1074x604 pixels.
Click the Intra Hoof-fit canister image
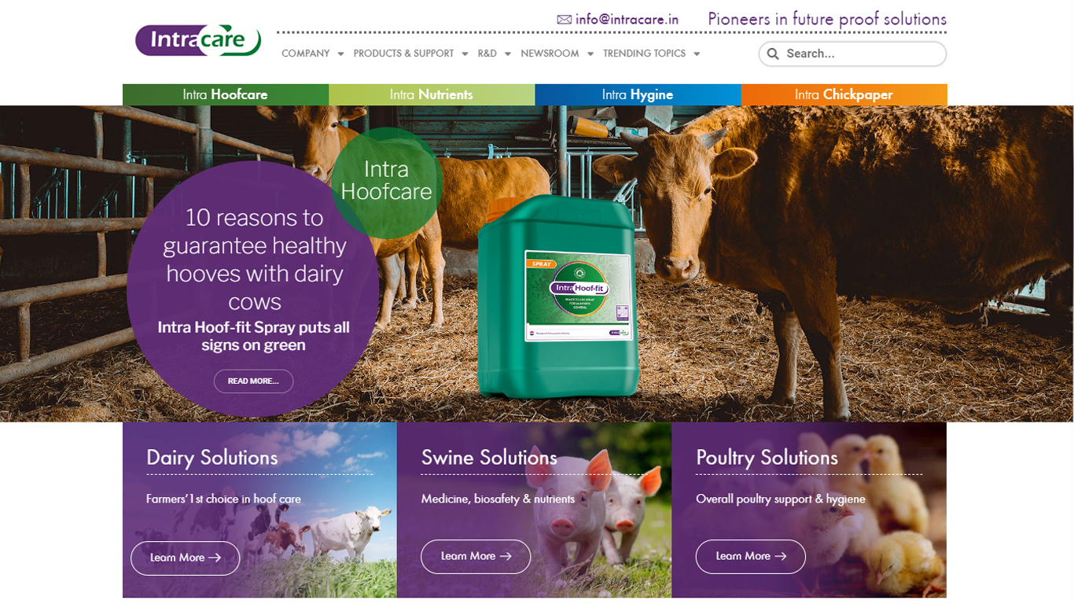[x=558, y=297]
